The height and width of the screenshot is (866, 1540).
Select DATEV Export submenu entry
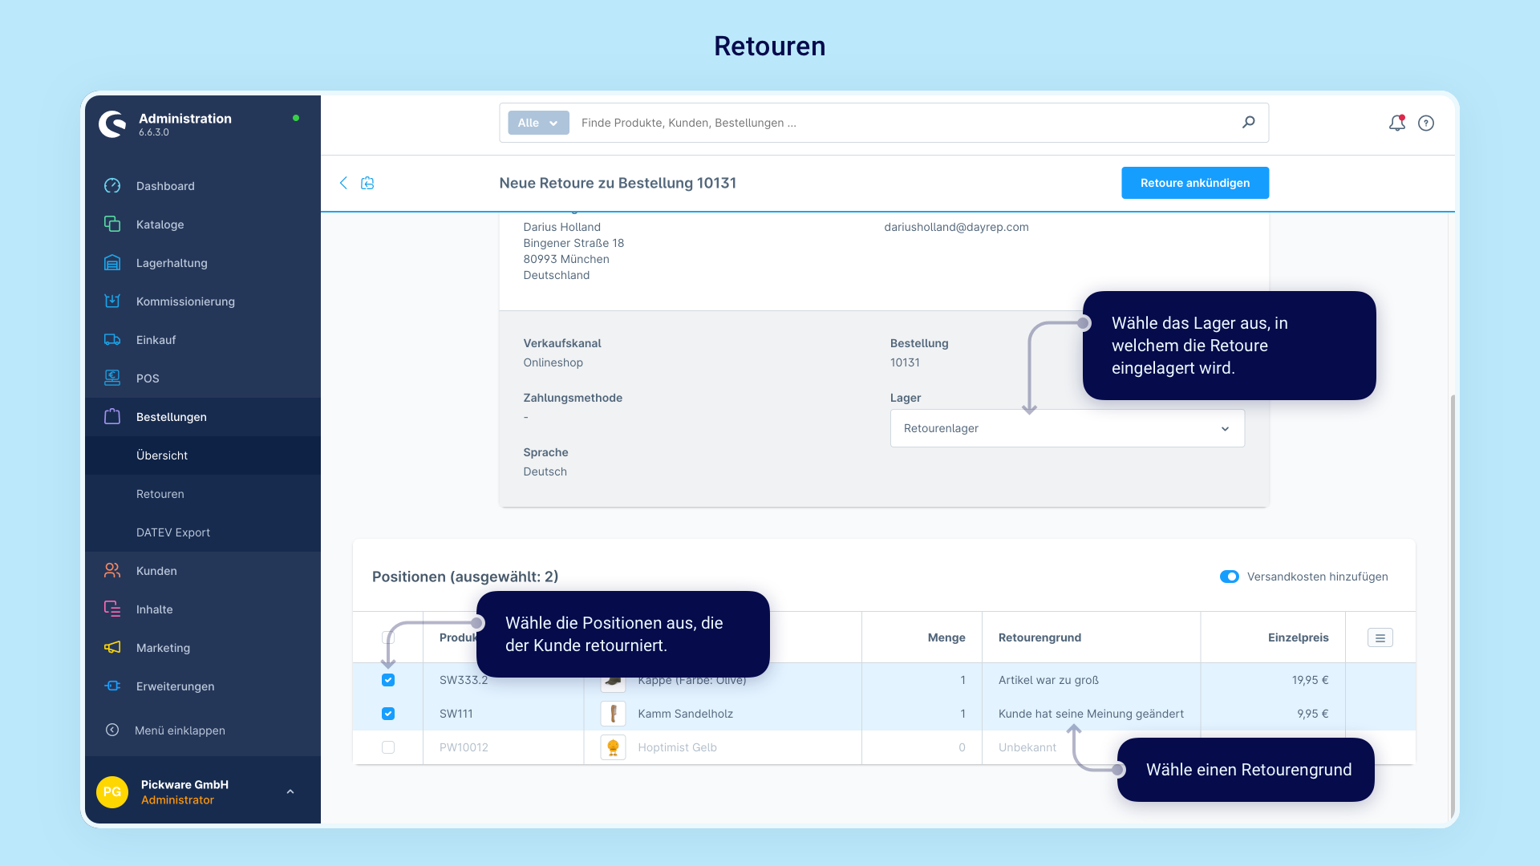173,532
